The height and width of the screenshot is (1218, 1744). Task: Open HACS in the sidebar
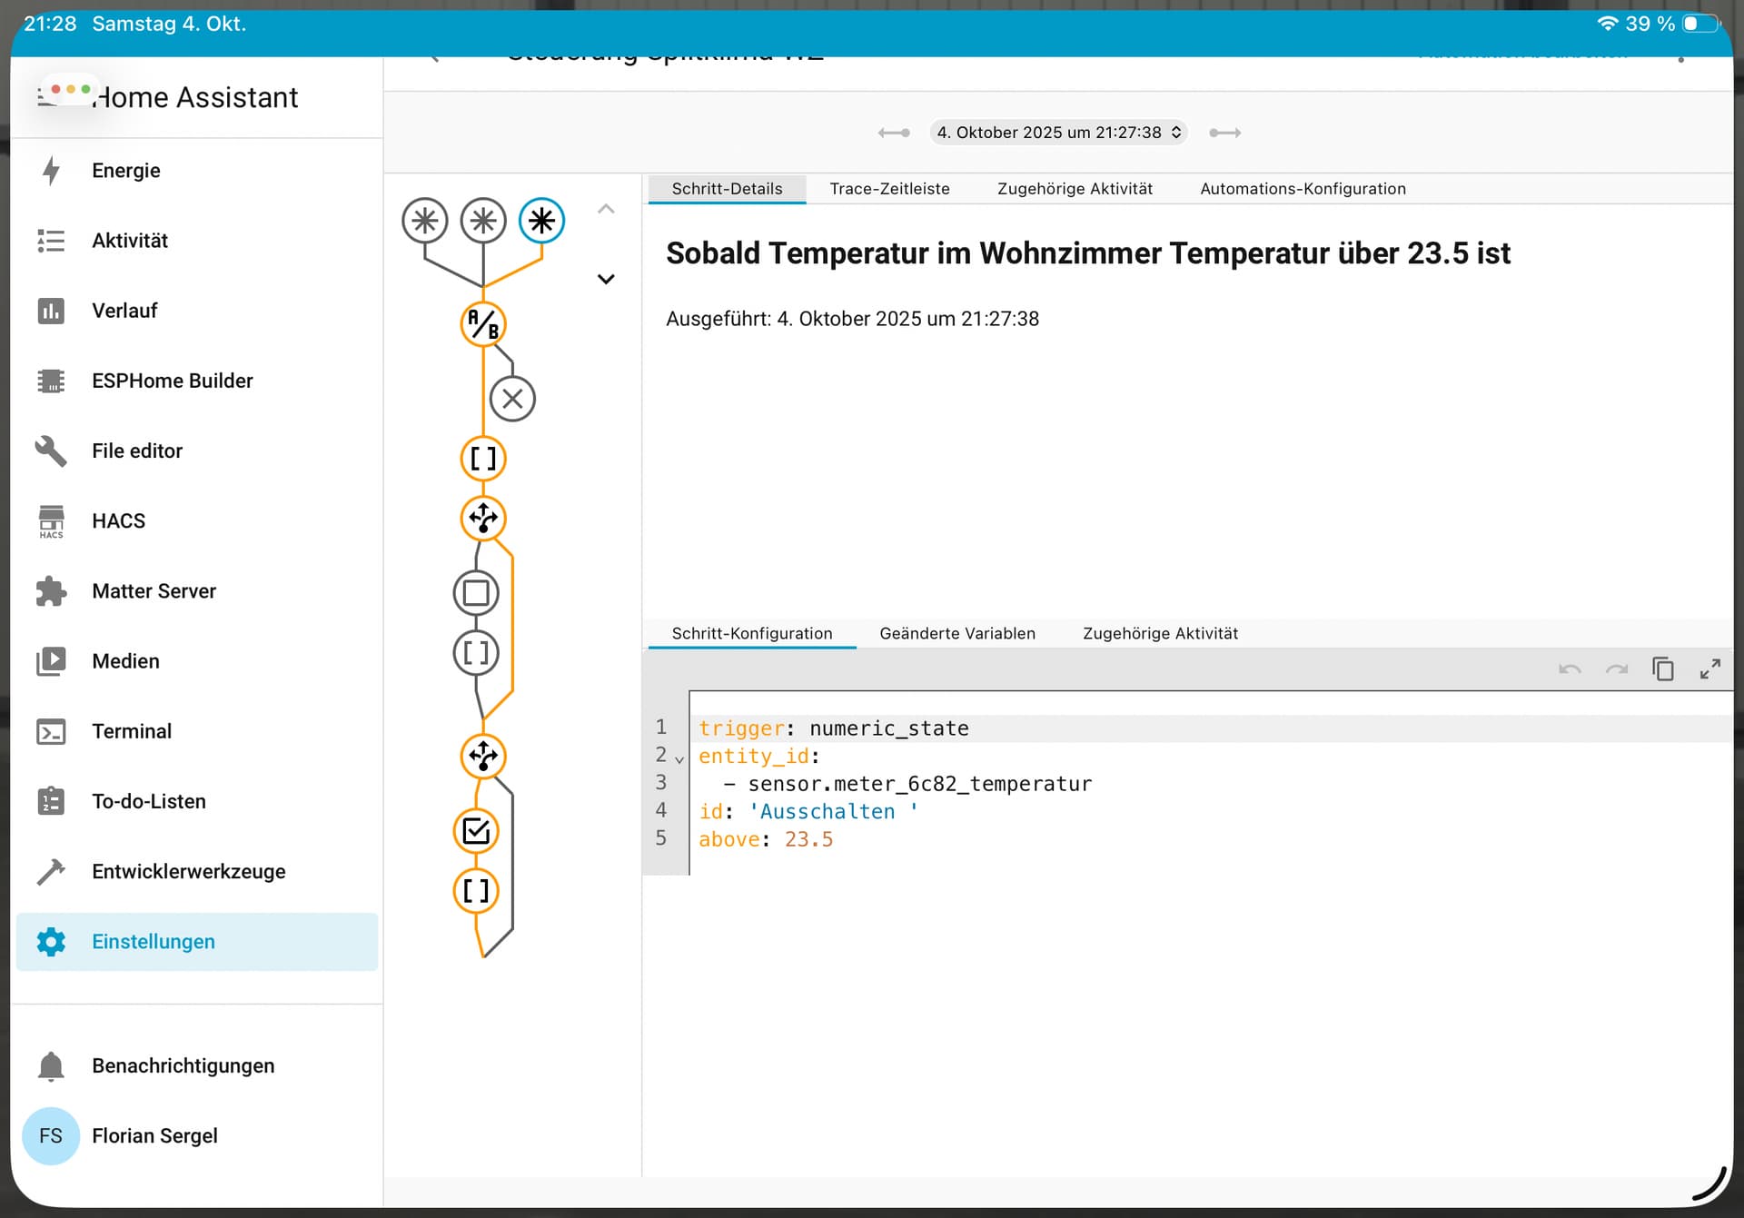click(118, 520)
